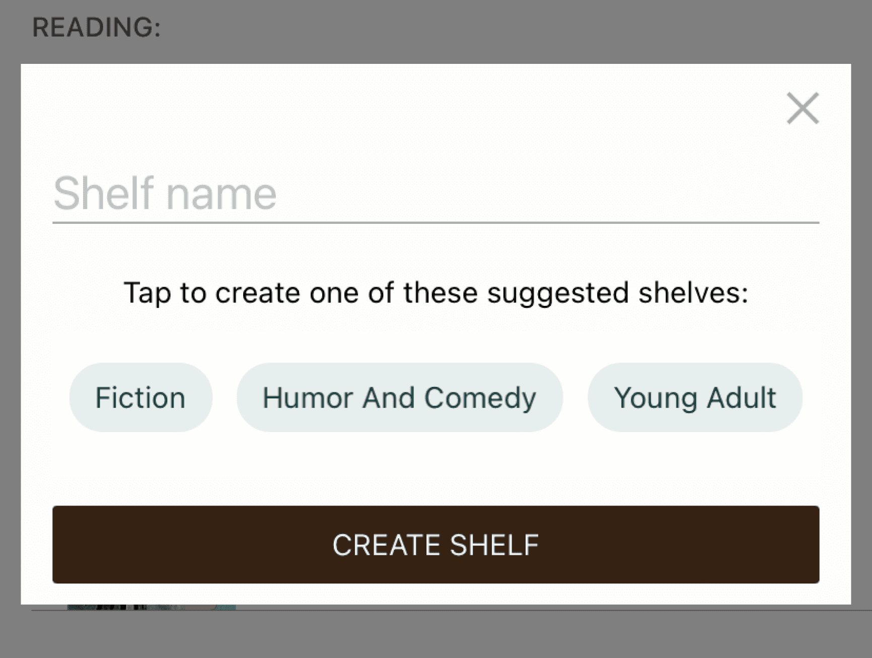Dismiss the popup using the X icon

(x=803, y=108)
